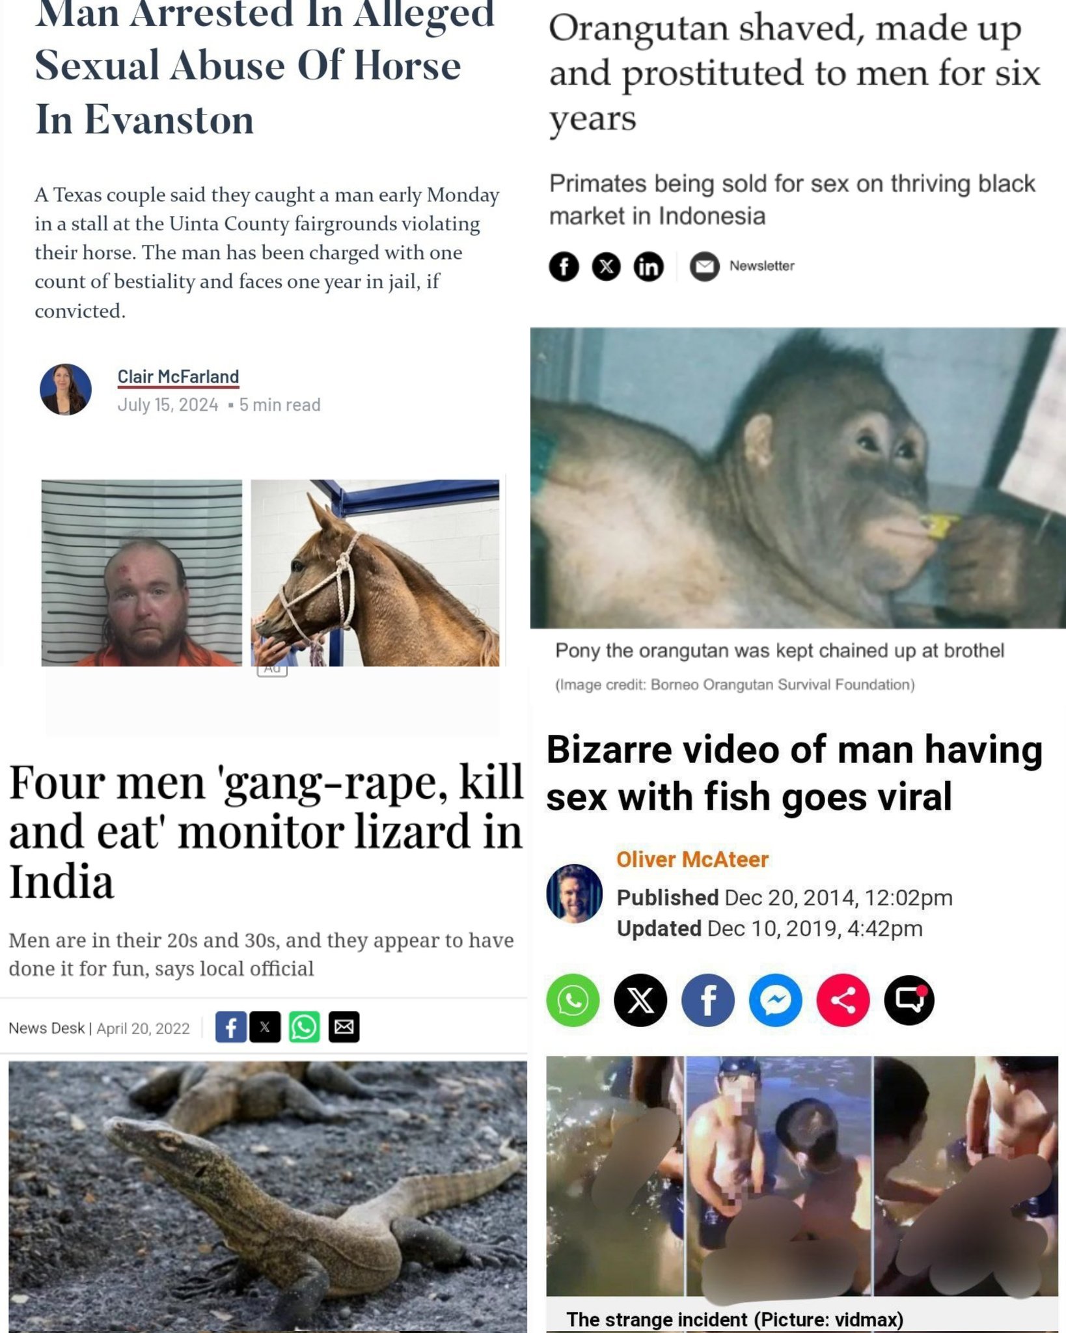Open the Newsletter envelope icon
Screen dimensions: 1066x1333
(x=704, y=266)
